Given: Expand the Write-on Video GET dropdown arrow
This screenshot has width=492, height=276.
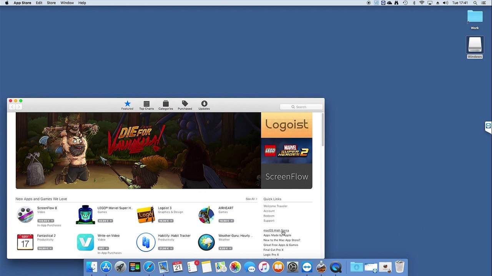Looking at the screenshot, I should [106, 248].
